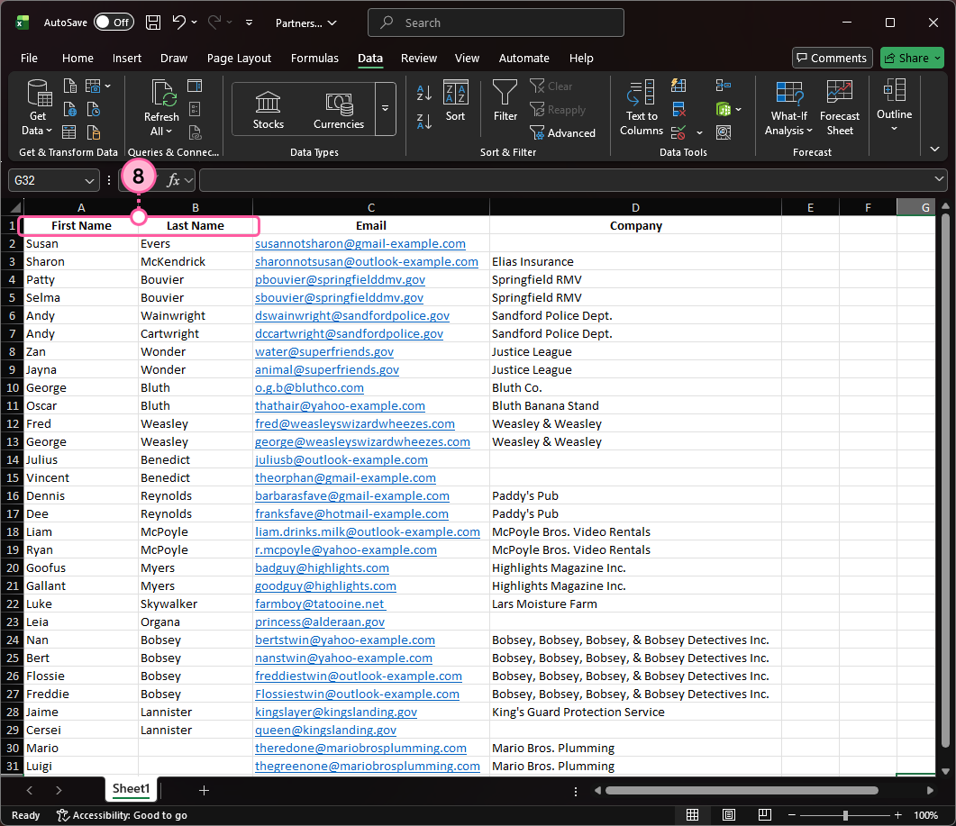Click the Remove Duplicates icon

pyautogui.click(x=679, y=109)
